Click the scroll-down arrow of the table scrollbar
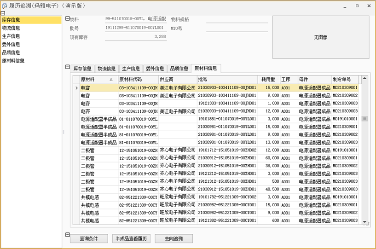Image resolution: width=376 pixels, height=249 pixels. 364,222
